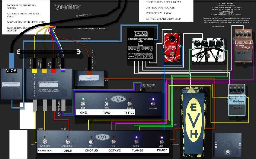The width and height of the screenshot is (256, 159).
Task: Enable the FLANGE loop footswitch
Action: [x=137, y=142]
